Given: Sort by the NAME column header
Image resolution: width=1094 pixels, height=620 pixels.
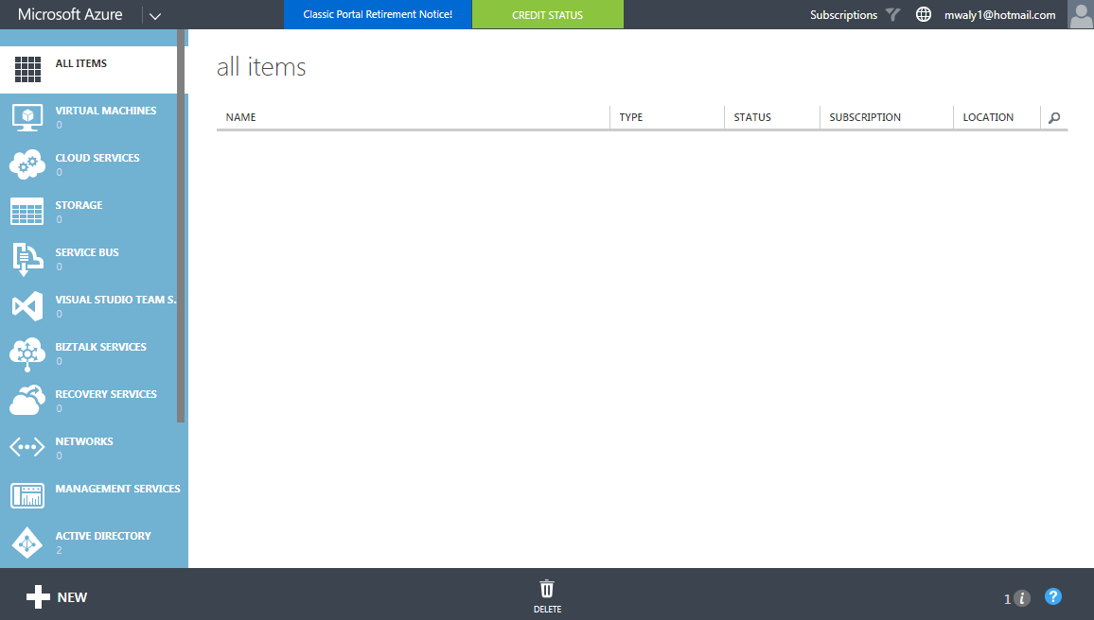Looking at the screenshot, I should tap(240, 117).
